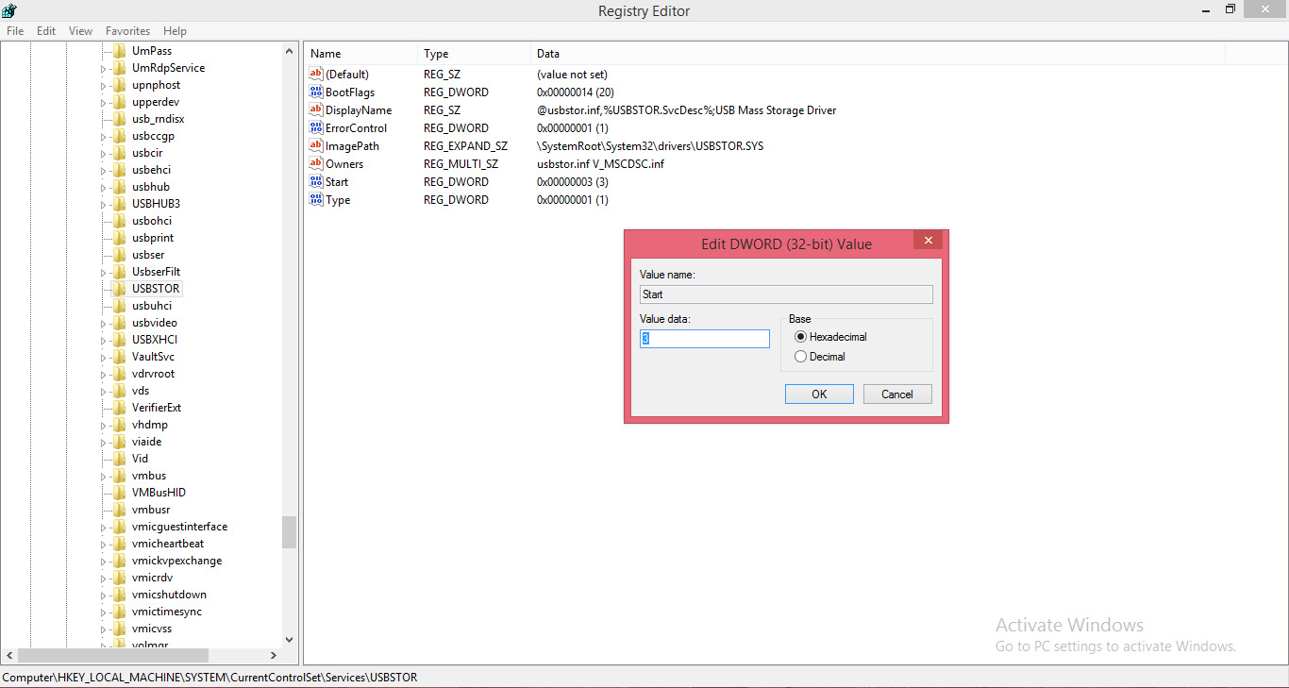
Task: Click the binary icon beside BootFlags
Action: click(x=316, y=92)
